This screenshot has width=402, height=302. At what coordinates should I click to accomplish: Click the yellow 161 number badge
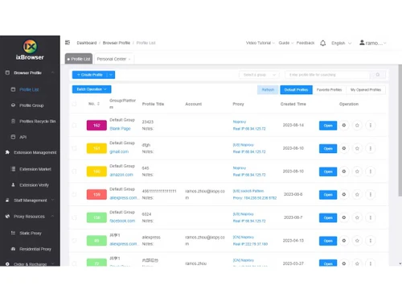tap(96, 148)
